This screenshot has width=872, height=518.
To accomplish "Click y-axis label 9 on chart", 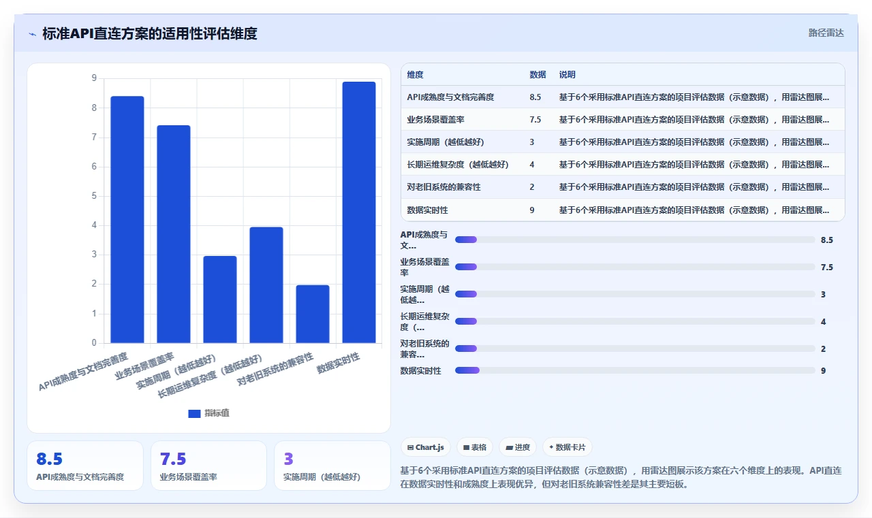I will point(94,78).
